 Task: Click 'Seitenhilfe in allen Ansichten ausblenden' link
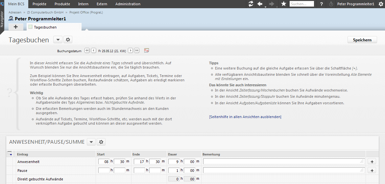pyautogui.click(x=245, y=117)
